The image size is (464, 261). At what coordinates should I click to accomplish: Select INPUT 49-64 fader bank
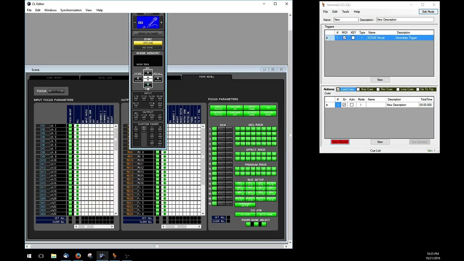(x=160, y=99)
